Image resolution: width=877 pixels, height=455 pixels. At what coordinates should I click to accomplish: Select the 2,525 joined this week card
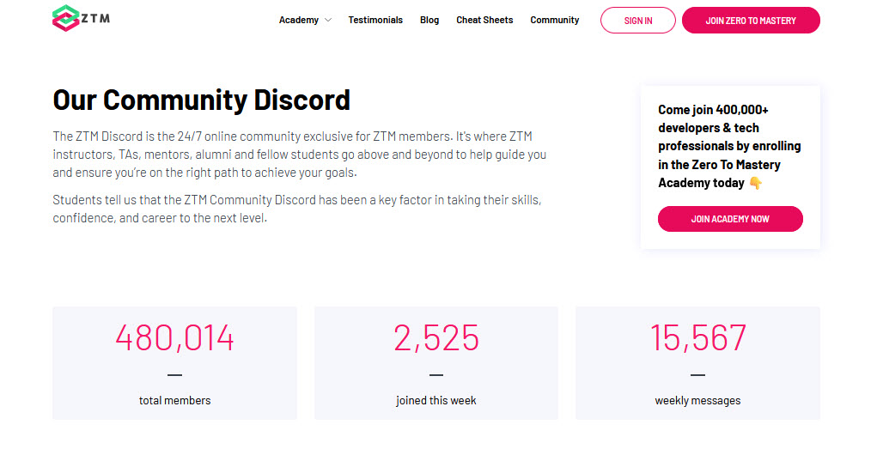coord(436,363)
